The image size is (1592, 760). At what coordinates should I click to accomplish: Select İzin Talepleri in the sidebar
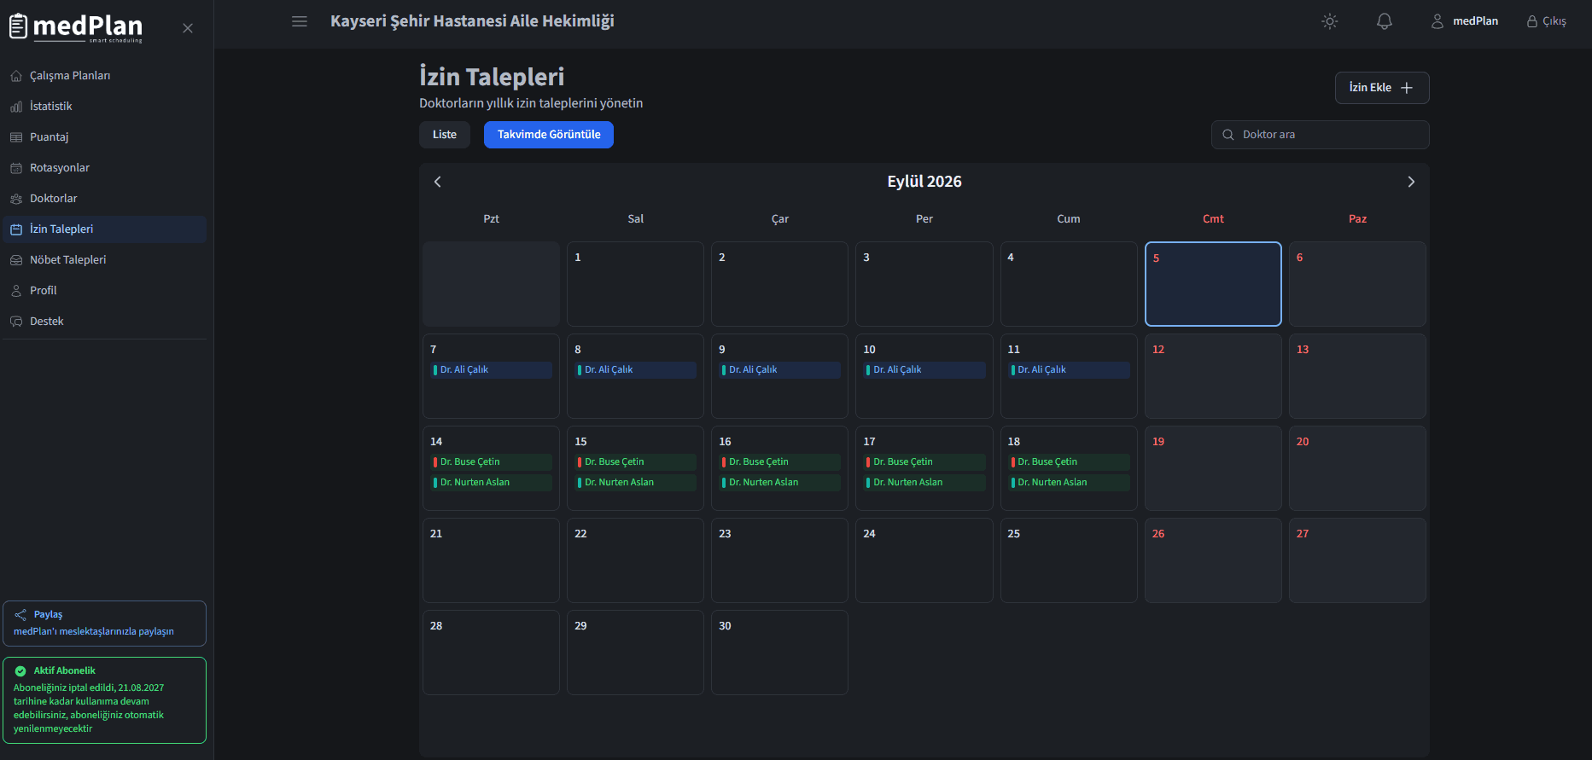[x=104, y=229]
